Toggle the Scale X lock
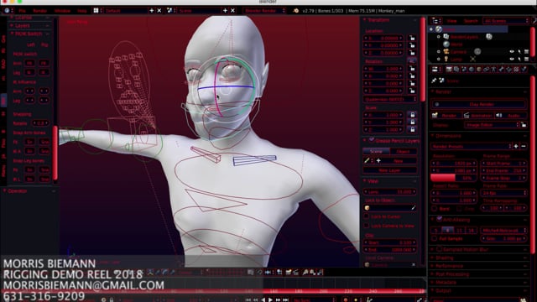 click(x=412, y=115)
